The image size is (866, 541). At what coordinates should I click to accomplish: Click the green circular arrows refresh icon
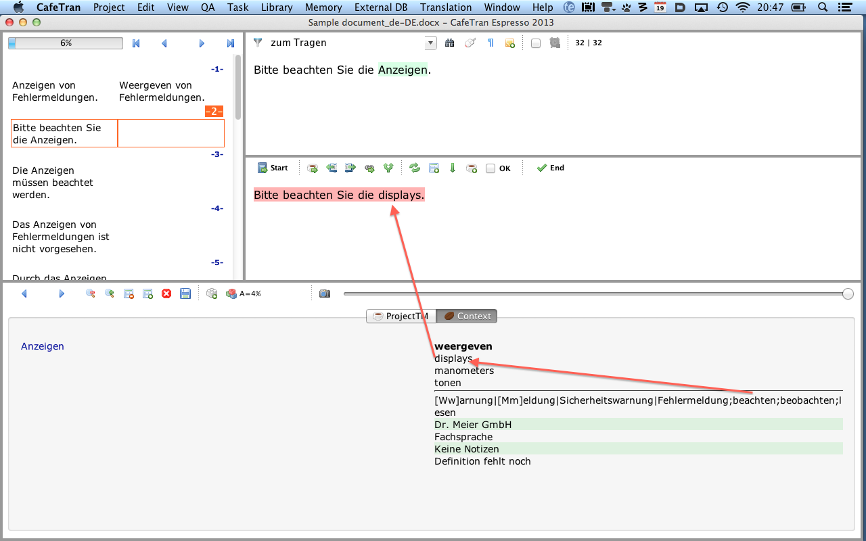(415, 168)
